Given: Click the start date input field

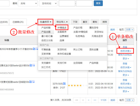Looking at the screenshot, I should 67,3.
